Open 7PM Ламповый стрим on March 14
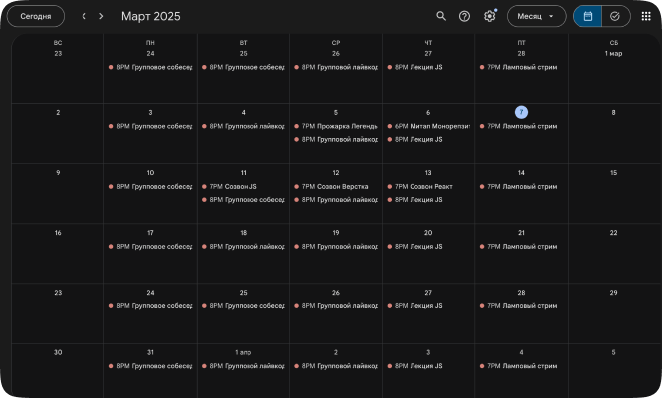This screenshot has height=398, width=662. 521,186
